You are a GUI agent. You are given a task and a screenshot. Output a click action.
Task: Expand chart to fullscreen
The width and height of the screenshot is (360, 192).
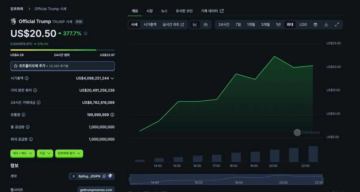[337, 24]
